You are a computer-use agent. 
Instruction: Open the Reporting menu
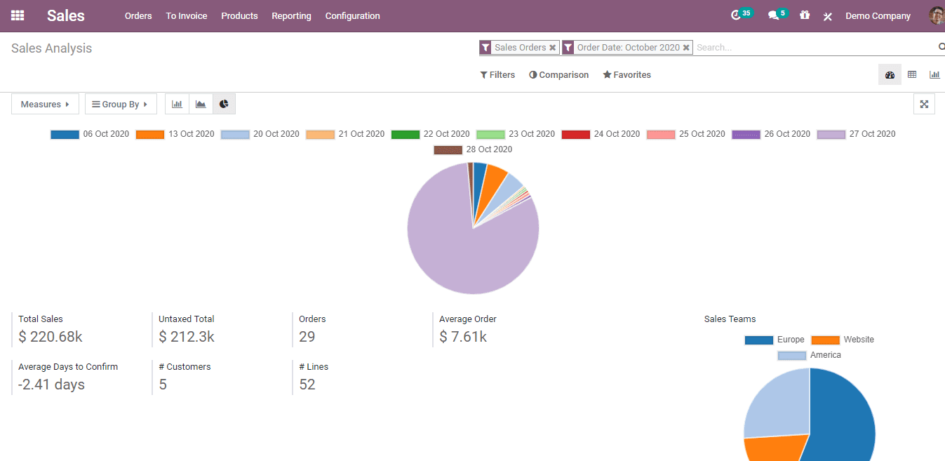point(291,15)
